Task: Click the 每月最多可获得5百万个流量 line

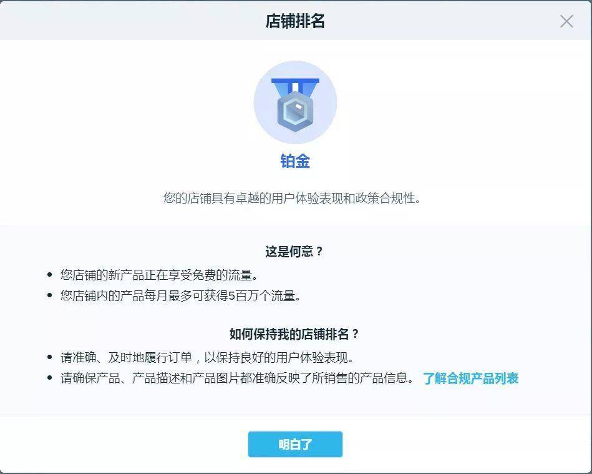Action: point(180,295)
